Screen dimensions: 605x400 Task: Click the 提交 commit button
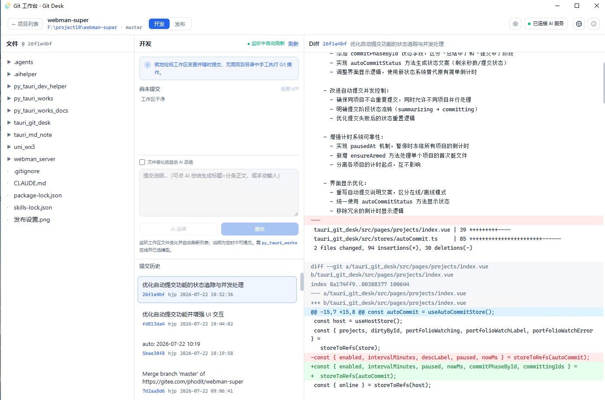(260, 229)
